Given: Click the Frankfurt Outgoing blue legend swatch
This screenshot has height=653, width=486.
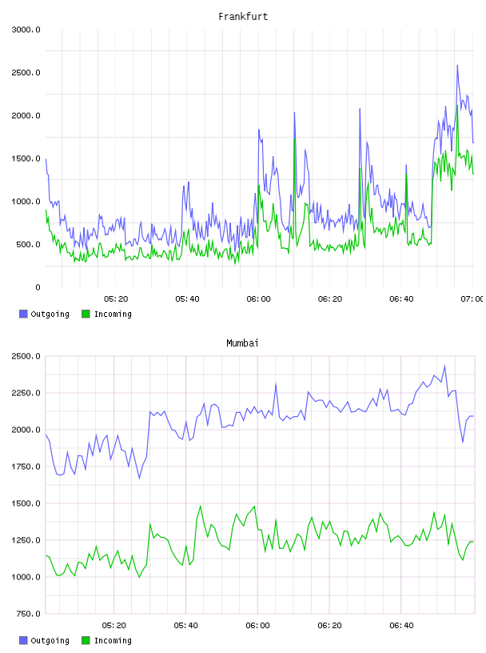Looking at the screenshot, I should coord(23,314).
